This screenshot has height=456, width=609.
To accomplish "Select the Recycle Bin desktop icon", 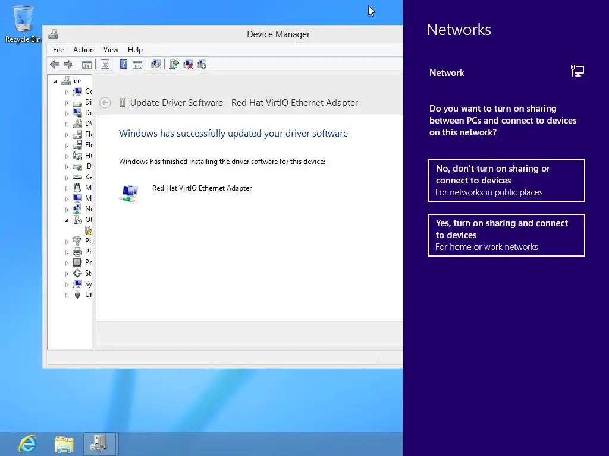I will tap(23, 24).
